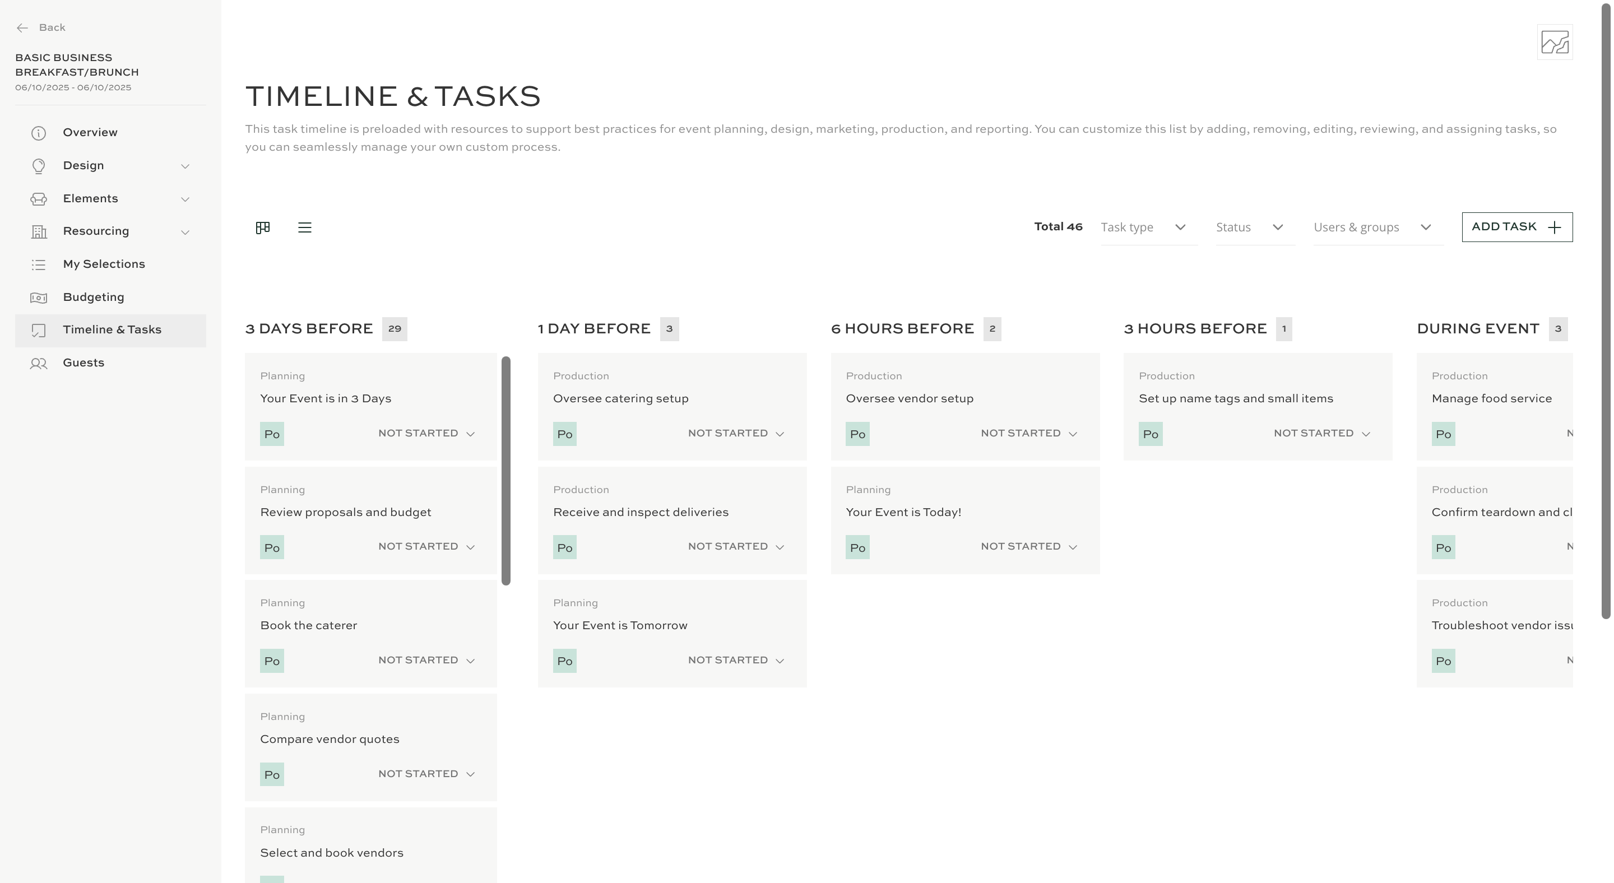Click the DURING EVENT column heading

pos(1477,329)
